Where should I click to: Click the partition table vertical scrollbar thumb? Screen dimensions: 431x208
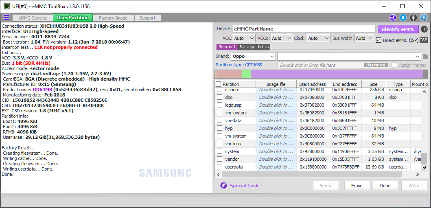point(424,158)
